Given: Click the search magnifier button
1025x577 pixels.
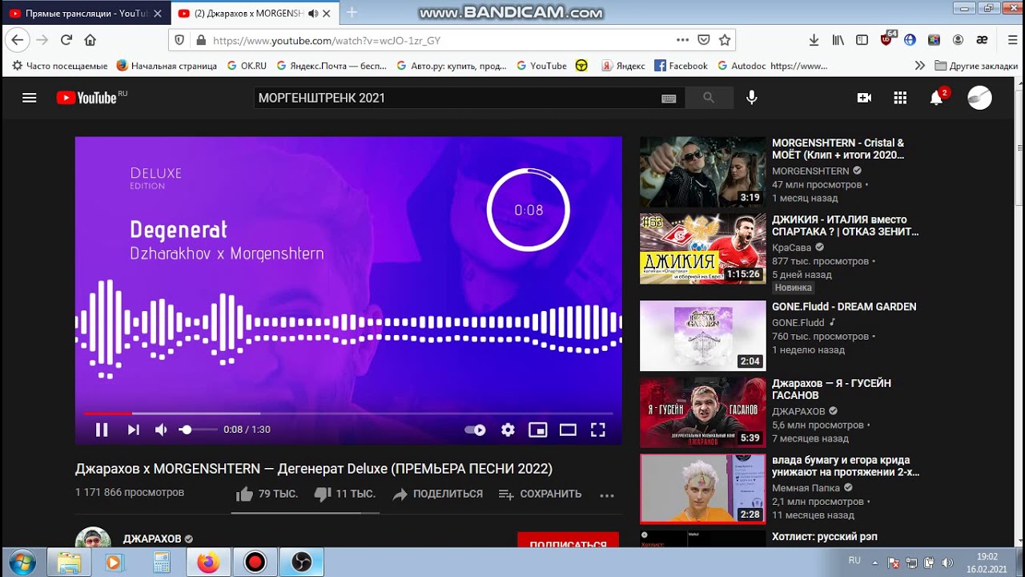Looking at the screenshot, I should pyautogui.click(x=709, y=98).
